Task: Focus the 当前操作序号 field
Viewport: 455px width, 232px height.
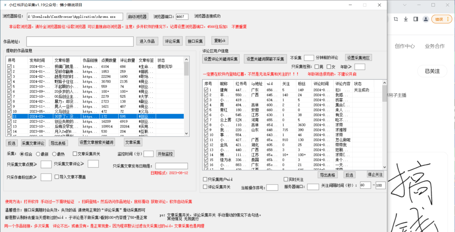Action: coord(272,188)
